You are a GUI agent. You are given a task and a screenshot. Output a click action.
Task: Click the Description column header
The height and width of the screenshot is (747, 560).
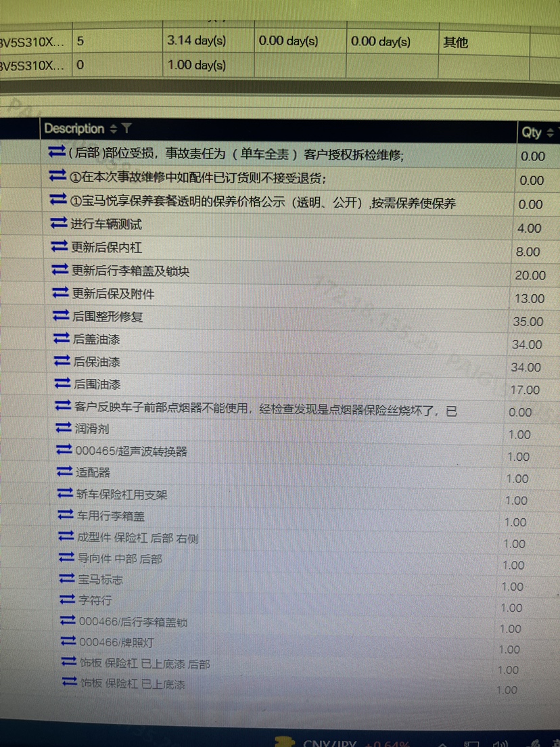point(278,129)
